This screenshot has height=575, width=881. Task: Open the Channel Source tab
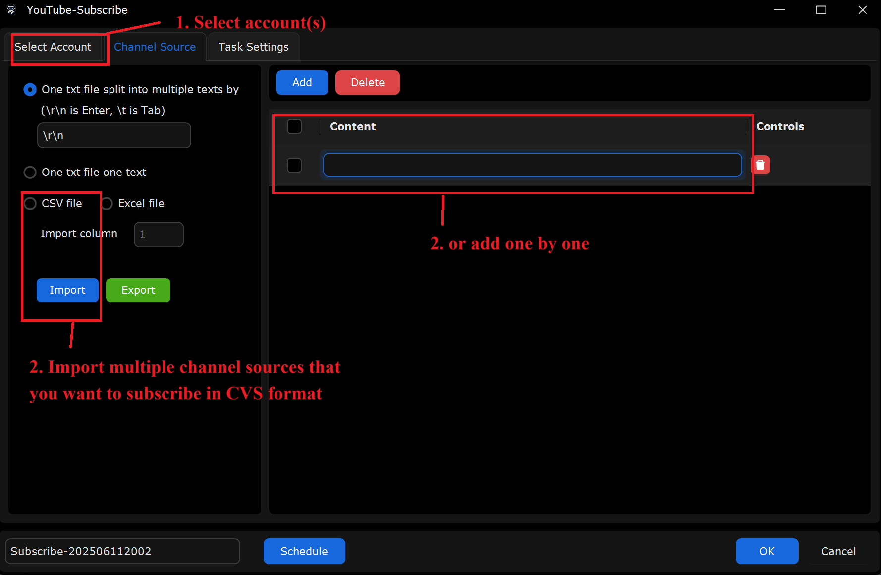pyautogui.click(x=155, y=47)
